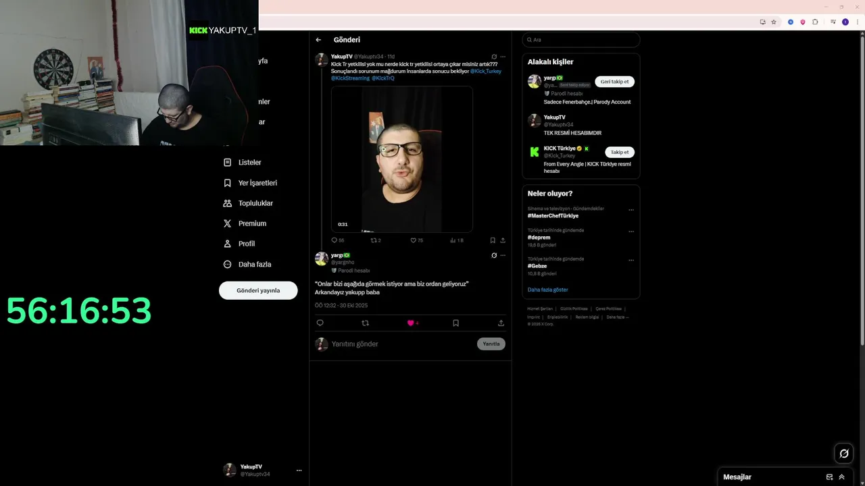
Task: Open the #Gebze trend
Action: tap(537, 266)
